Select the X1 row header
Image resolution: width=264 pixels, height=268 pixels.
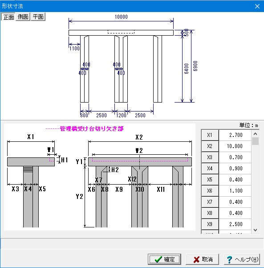tap(210, 135)
